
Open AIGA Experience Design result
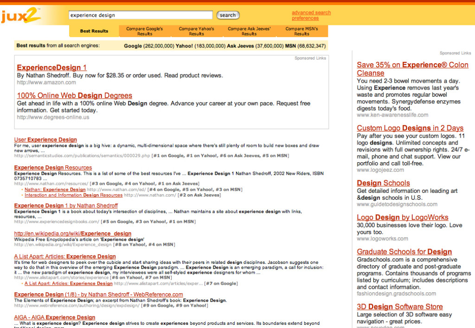coord(54,317)
